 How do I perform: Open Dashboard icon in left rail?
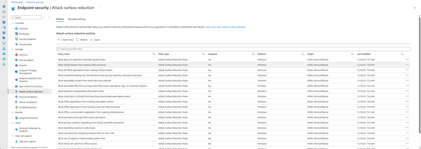pos(4,12)
